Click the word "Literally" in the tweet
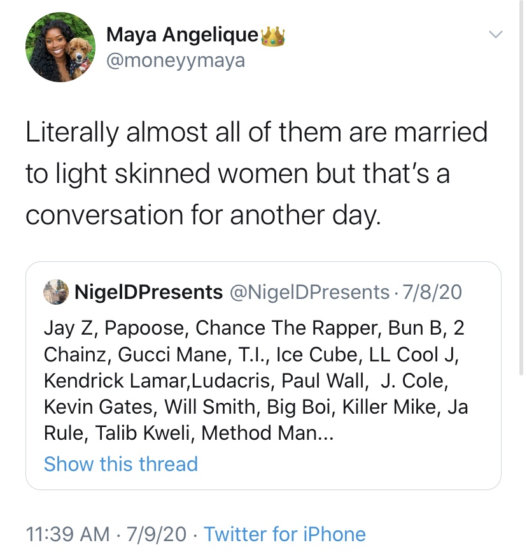The height and width of the screenshot is (559, 527). (72, 133)
